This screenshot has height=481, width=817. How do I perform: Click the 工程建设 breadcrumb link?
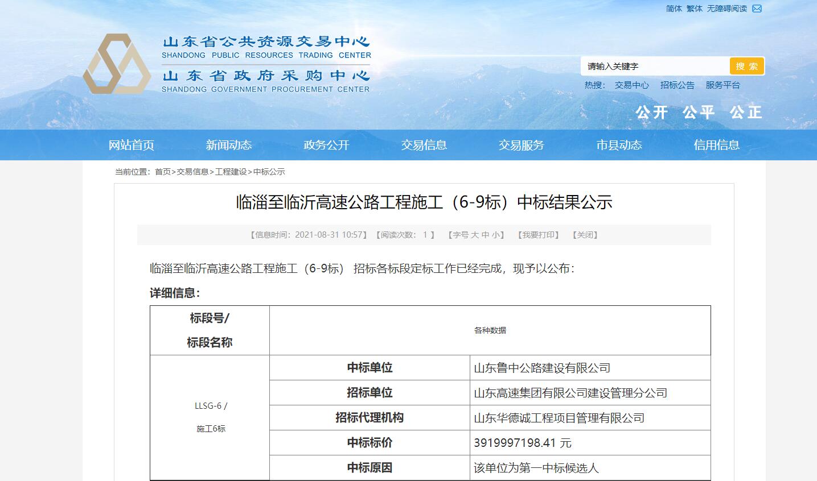tap(229, 172)
